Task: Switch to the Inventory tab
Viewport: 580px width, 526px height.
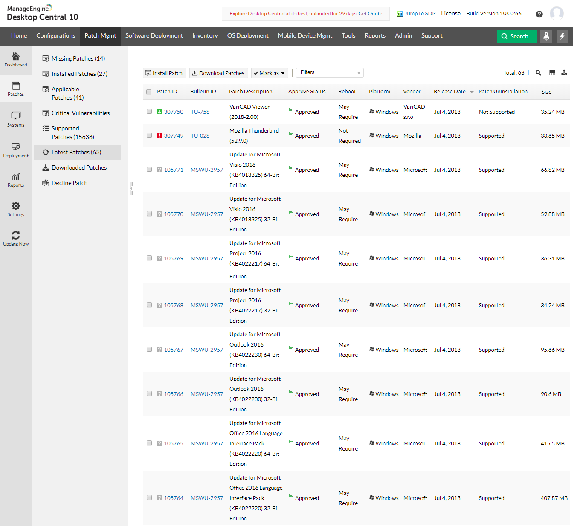Action: [205, 36]
